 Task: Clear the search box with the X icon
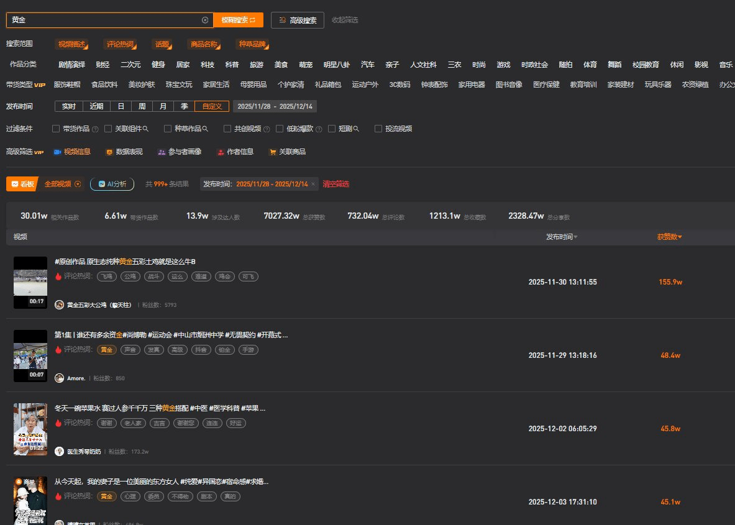pyautogui.click(x=205, y=20)
